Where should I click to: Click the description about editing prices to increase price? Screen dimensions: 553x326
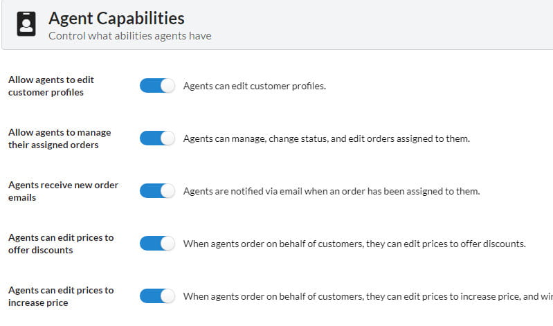pos(367,296)
